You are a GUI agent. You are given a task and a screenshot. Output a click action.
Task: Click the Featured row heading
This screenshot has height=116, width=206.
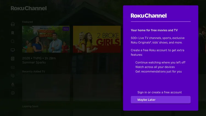pyautogui.click(x=27, y=22)
